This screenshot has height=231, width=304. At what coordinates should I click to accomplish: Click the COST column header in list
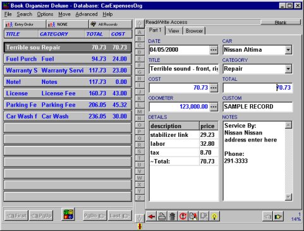(121, 34)
